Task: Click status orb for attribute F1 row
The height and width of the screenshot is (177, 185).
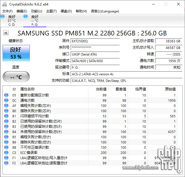Action: click(x=6, y=158)
